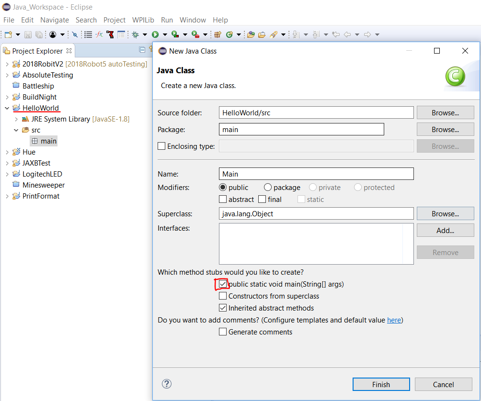Click the New Java Package icon
Image resolution: width=481 pixels, height=401 pixels.
pos(218,34)
